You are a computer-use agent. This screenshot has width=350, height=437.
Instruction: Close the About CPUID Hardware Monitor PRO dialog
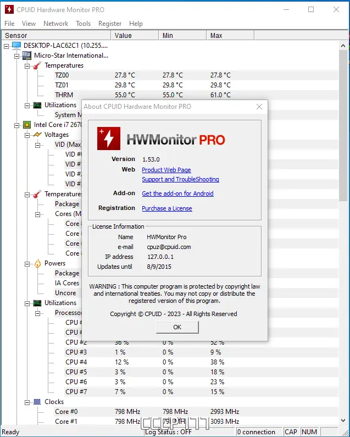[259, 107]
